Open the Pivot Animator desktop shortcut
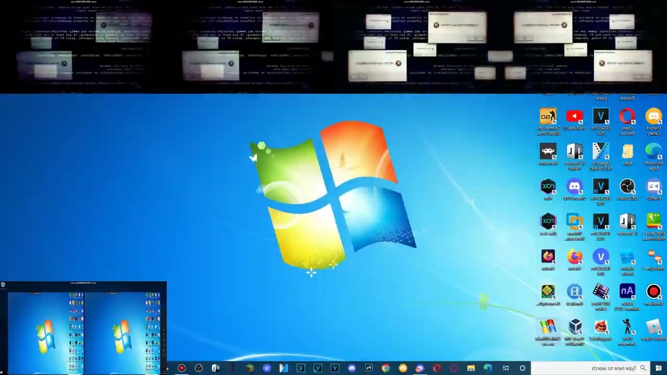Viewport: 667px width, 375px height. (x=627, y=332)
